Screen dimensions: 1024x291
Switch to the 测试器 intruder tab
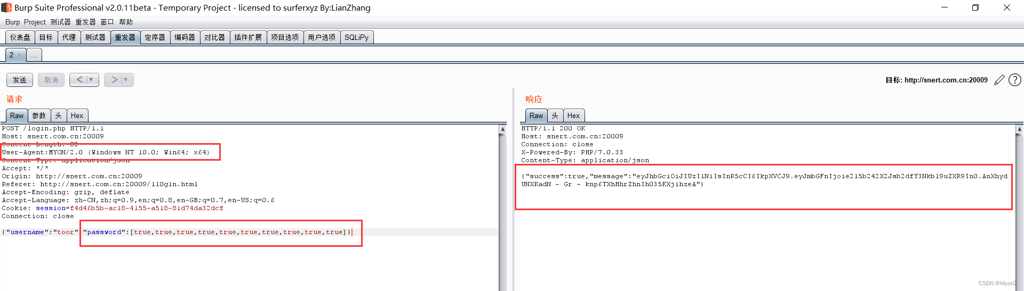(95, 37)
